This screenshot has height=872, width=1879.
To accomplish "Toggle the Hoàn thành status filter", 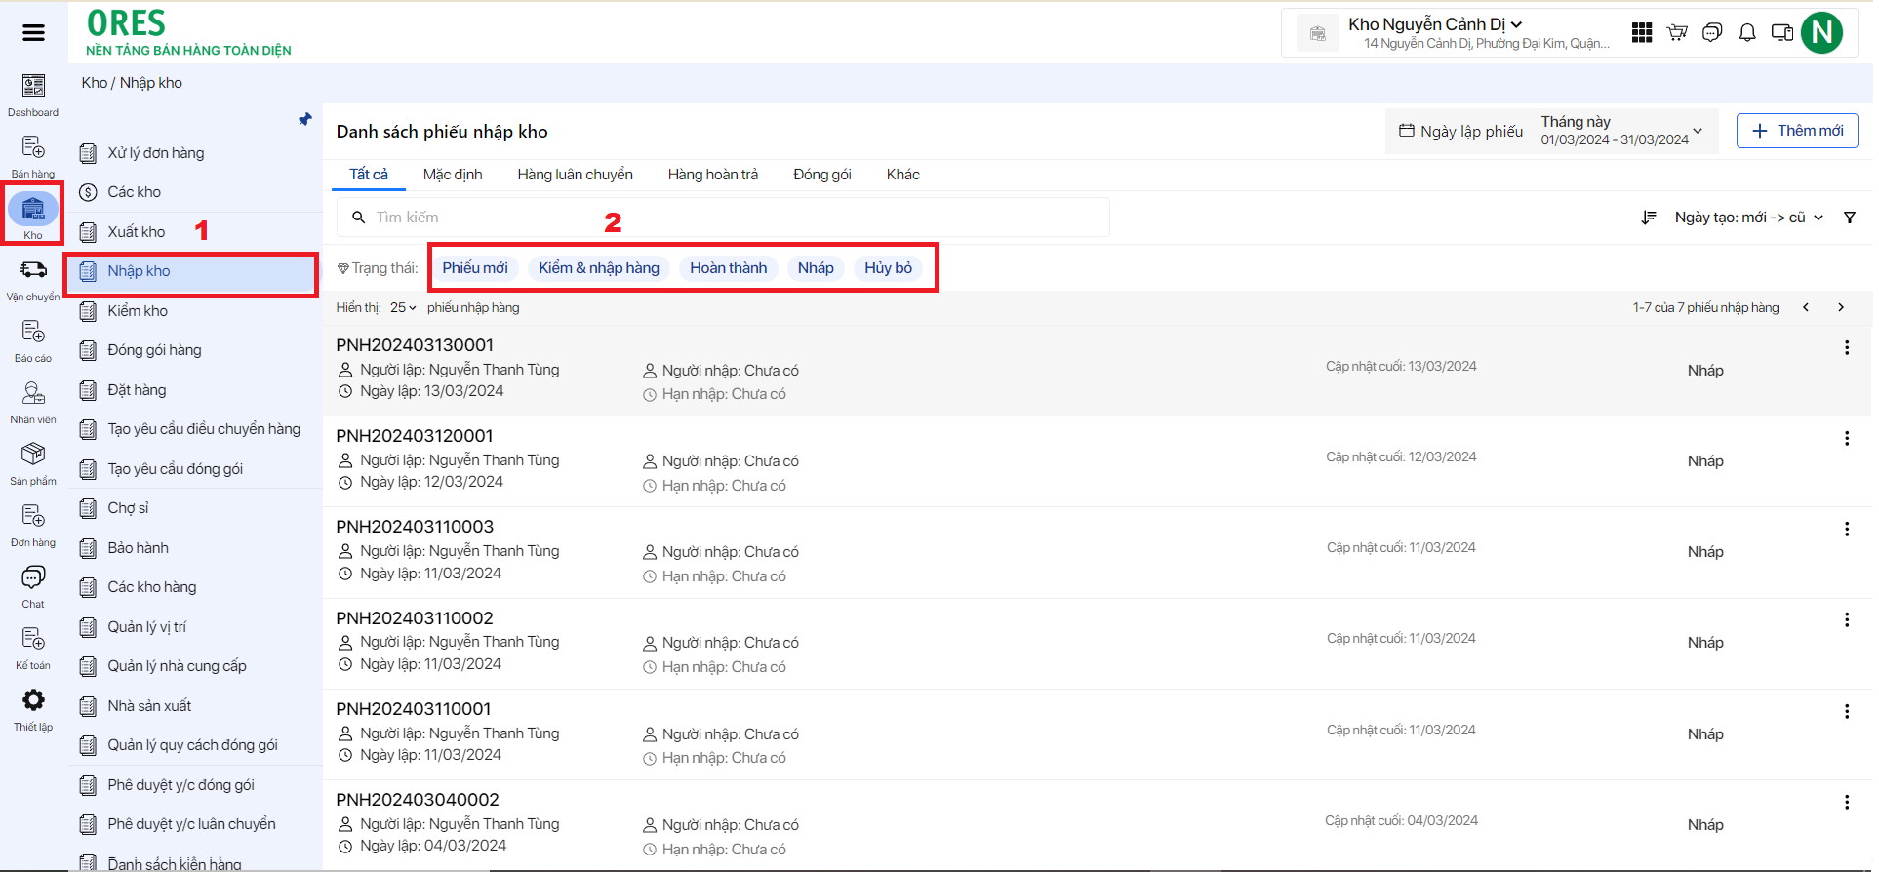I will [x=728, y=268].
